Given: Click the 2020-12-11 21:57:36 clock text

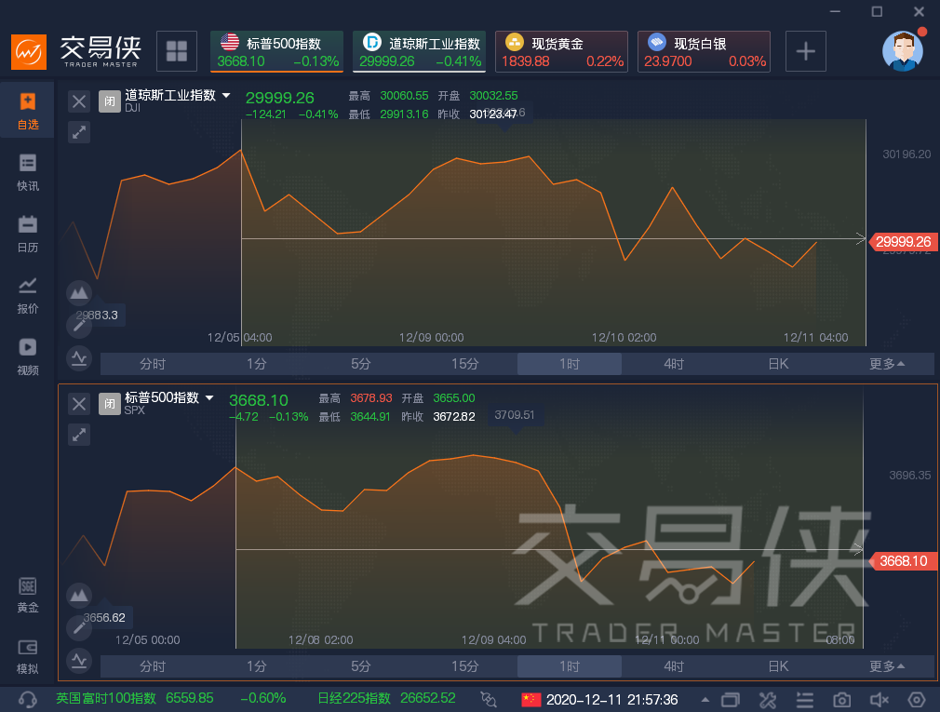Looking at the screenshot, I should click(612, 699).
